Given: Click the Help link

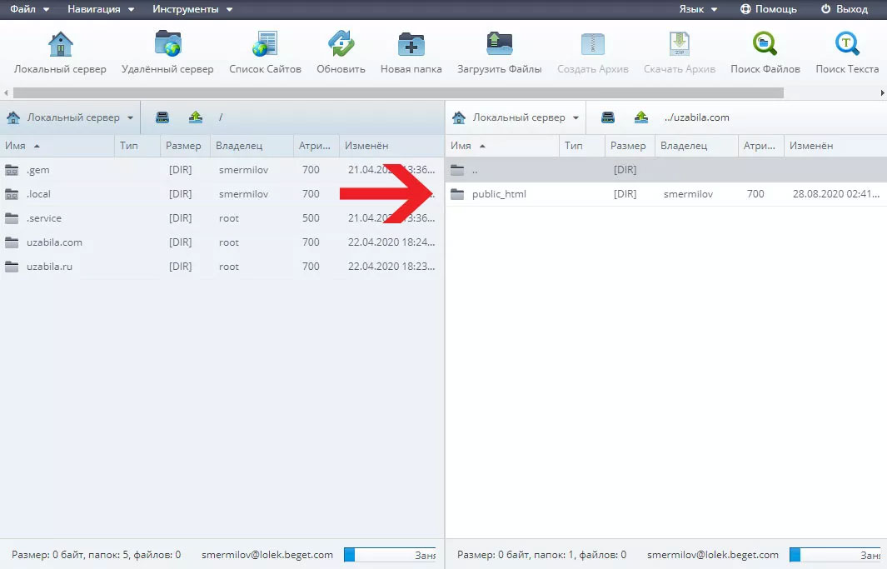Looking at the screenshot, I should tap(768, 9).
